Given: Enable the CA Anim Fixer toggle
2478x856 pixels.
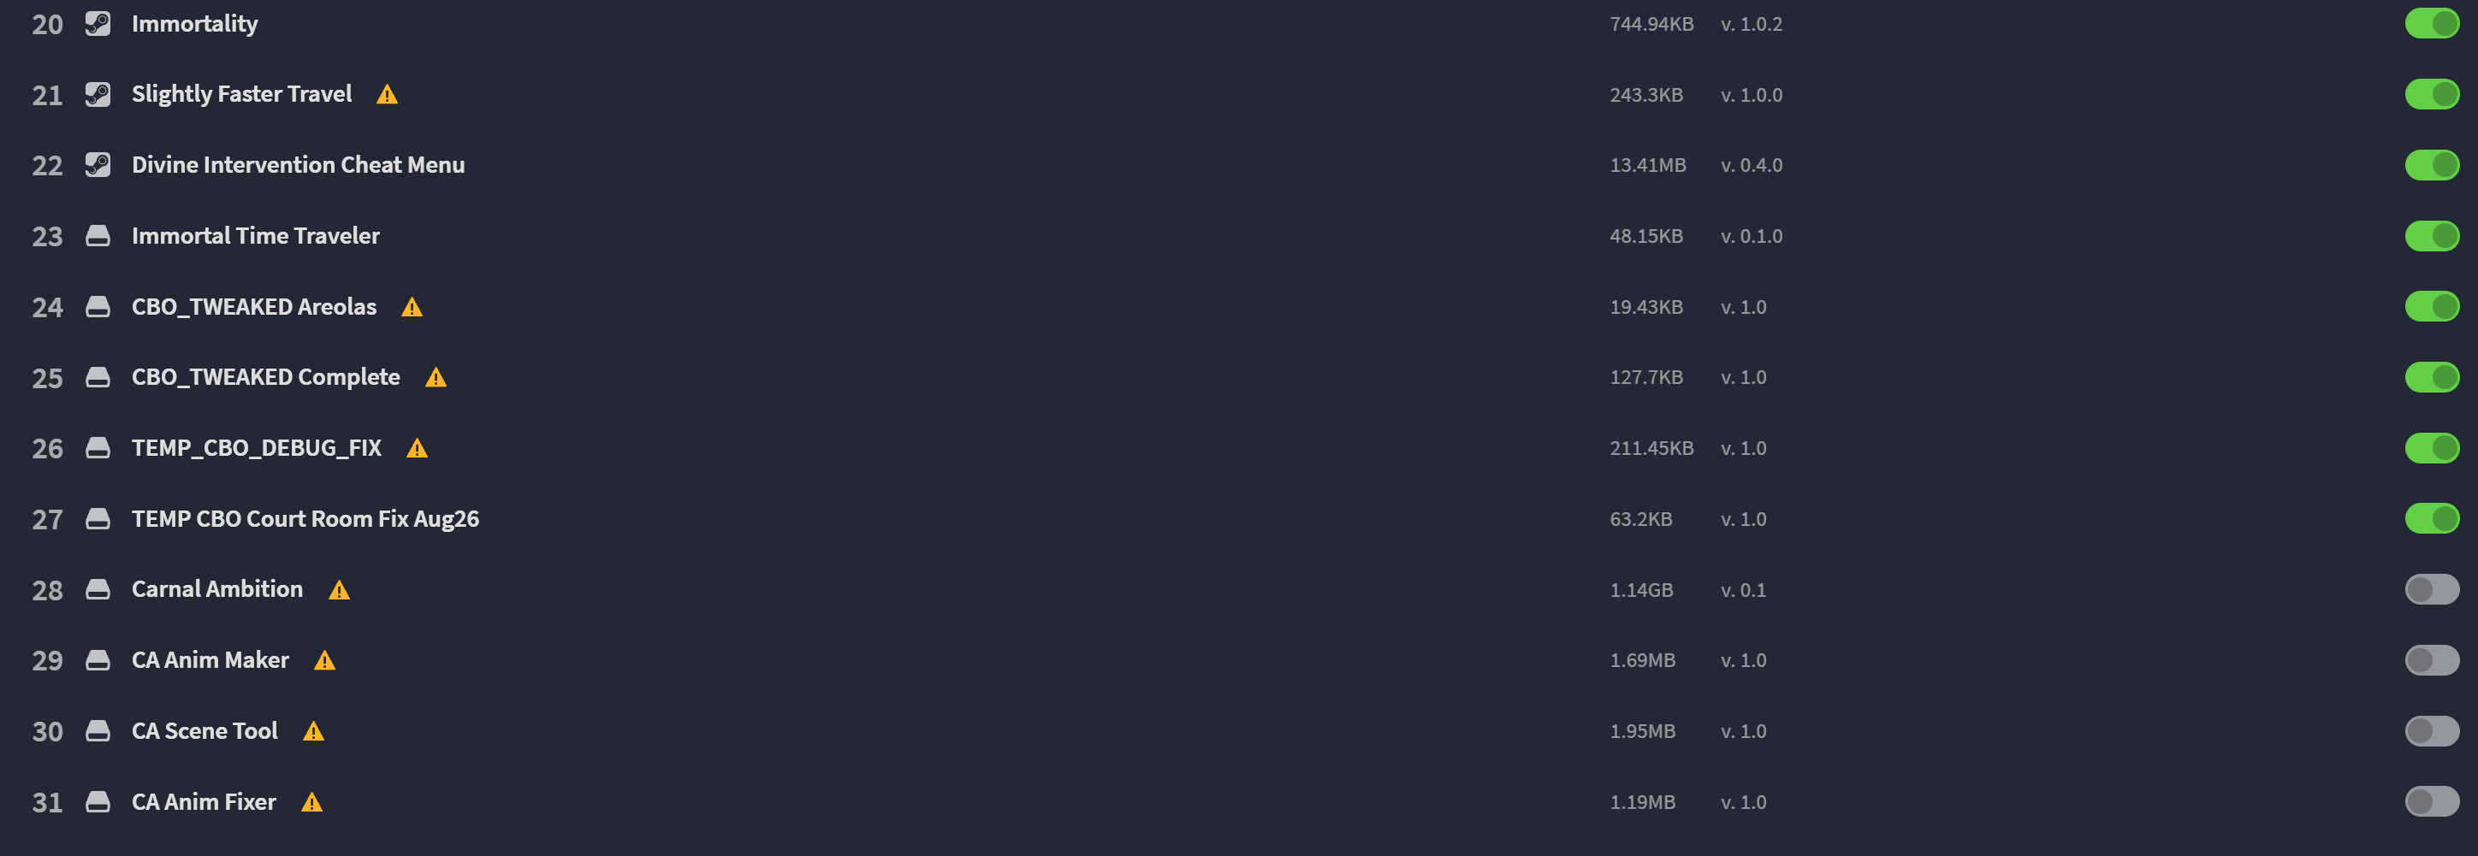Looking at the screenshot, I should coord(2432,801).
